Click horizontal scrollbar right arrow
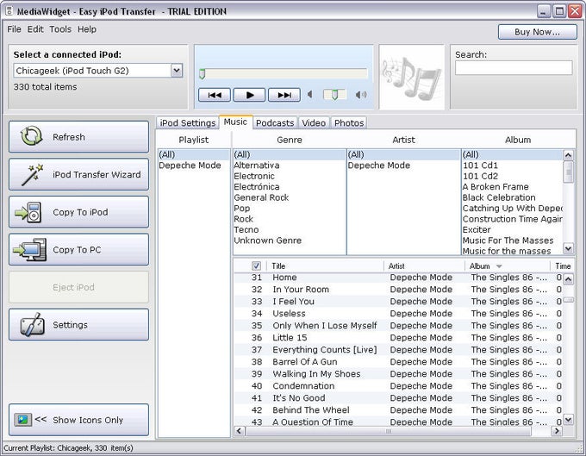The height and width of the screenshot is (456, 586). click(557, 431)
